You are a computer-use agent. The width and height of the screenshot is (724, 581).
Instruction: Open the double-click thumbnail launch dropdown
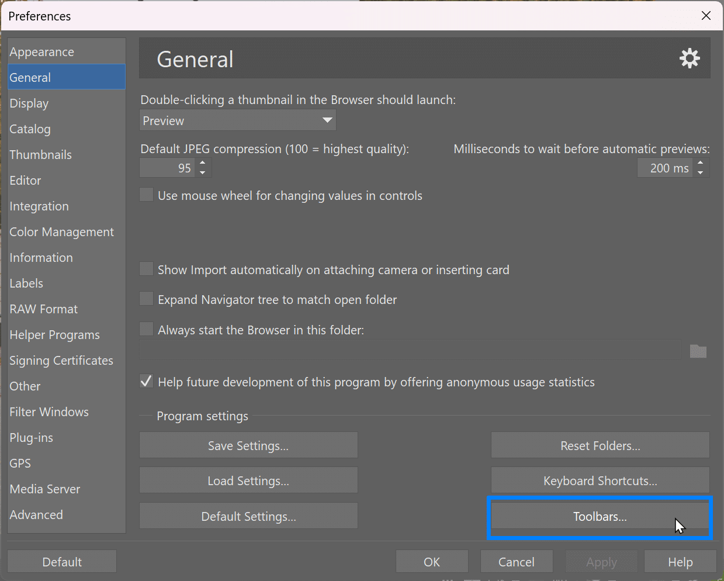237,120
